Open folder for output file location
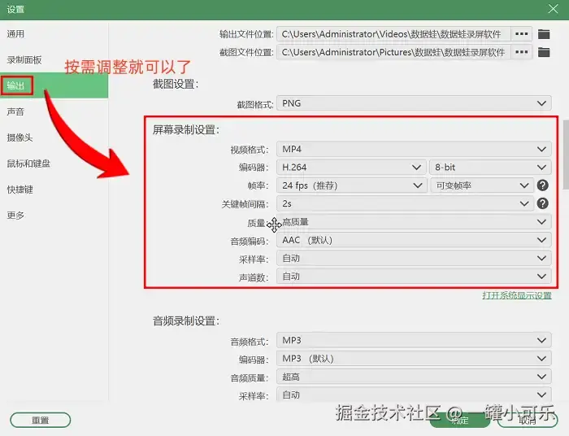 (x=544, y=34)
